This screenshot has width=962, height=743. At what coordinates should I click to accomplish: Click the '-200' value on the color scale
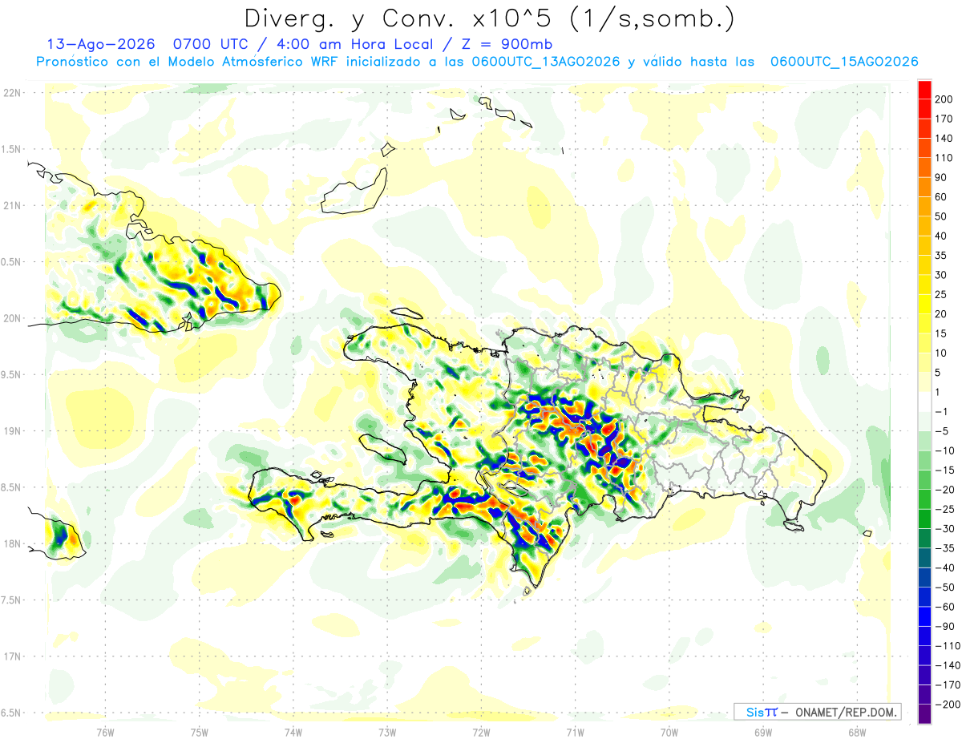(x=947, y=705)
